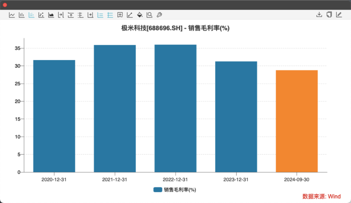Toggle the highlighted horizontal gridlines icon
The image size is (351, 203).
[110, 15]
